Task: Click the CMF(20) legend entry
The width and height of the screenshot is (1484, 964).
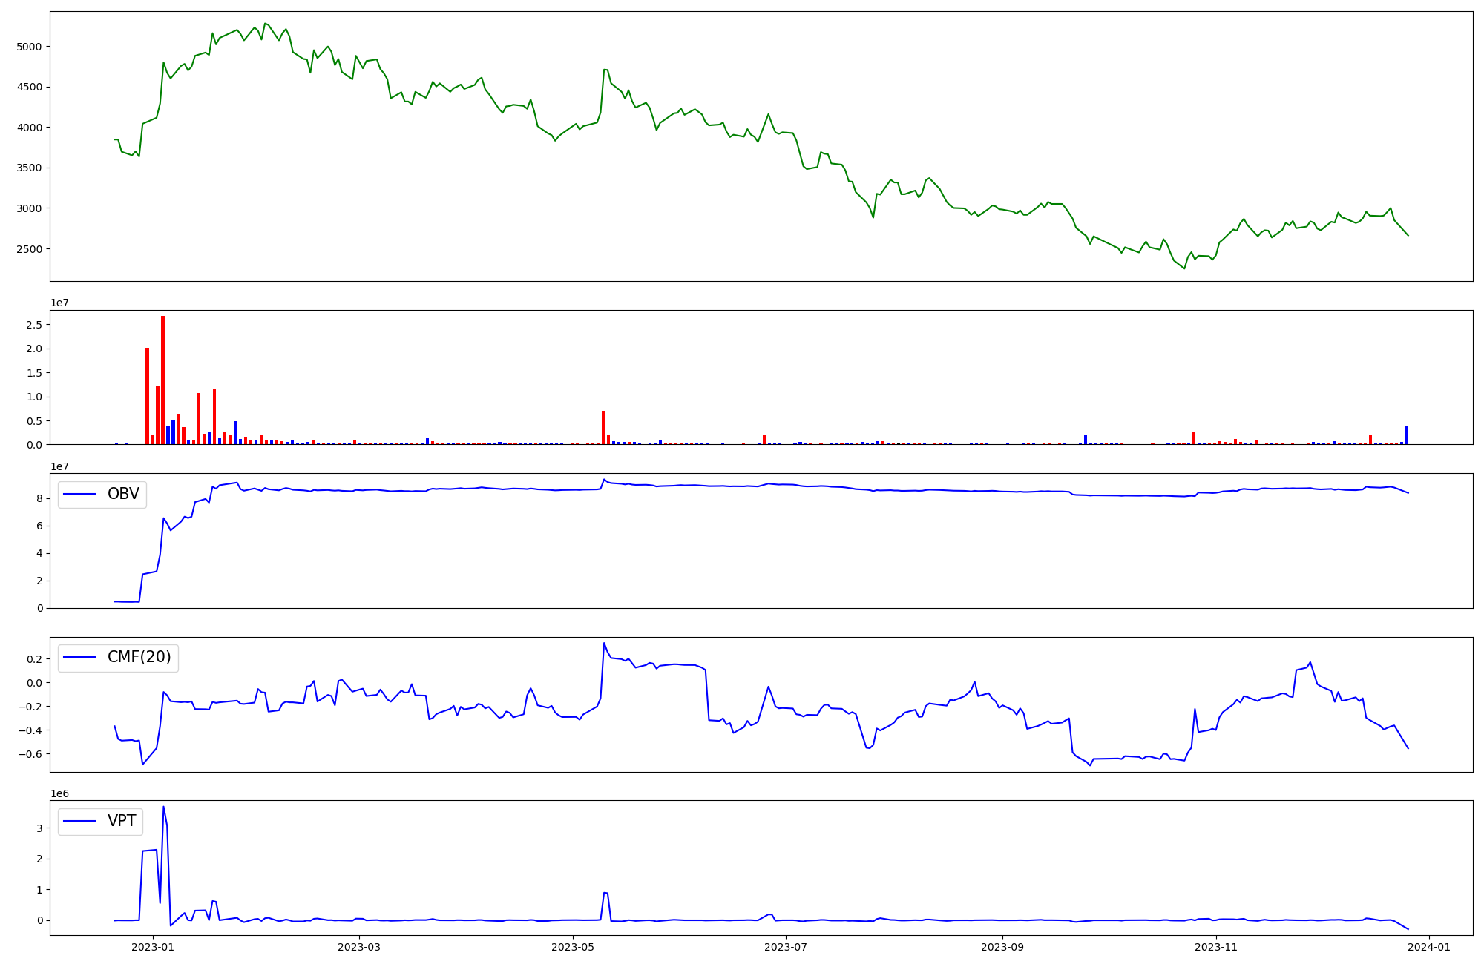Action: click(139, 657)
